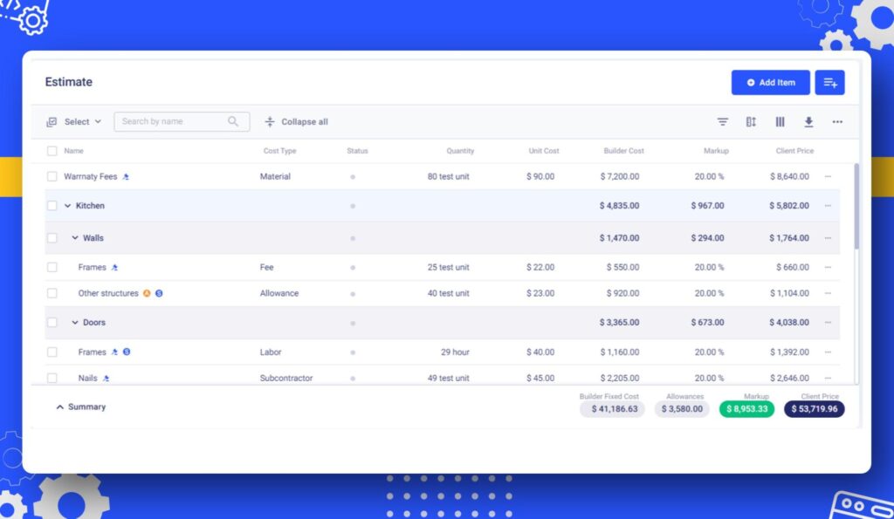Screen dimensions: 894x519
Task: Click the add list icon beside Add Item
Action: point(829,83)
